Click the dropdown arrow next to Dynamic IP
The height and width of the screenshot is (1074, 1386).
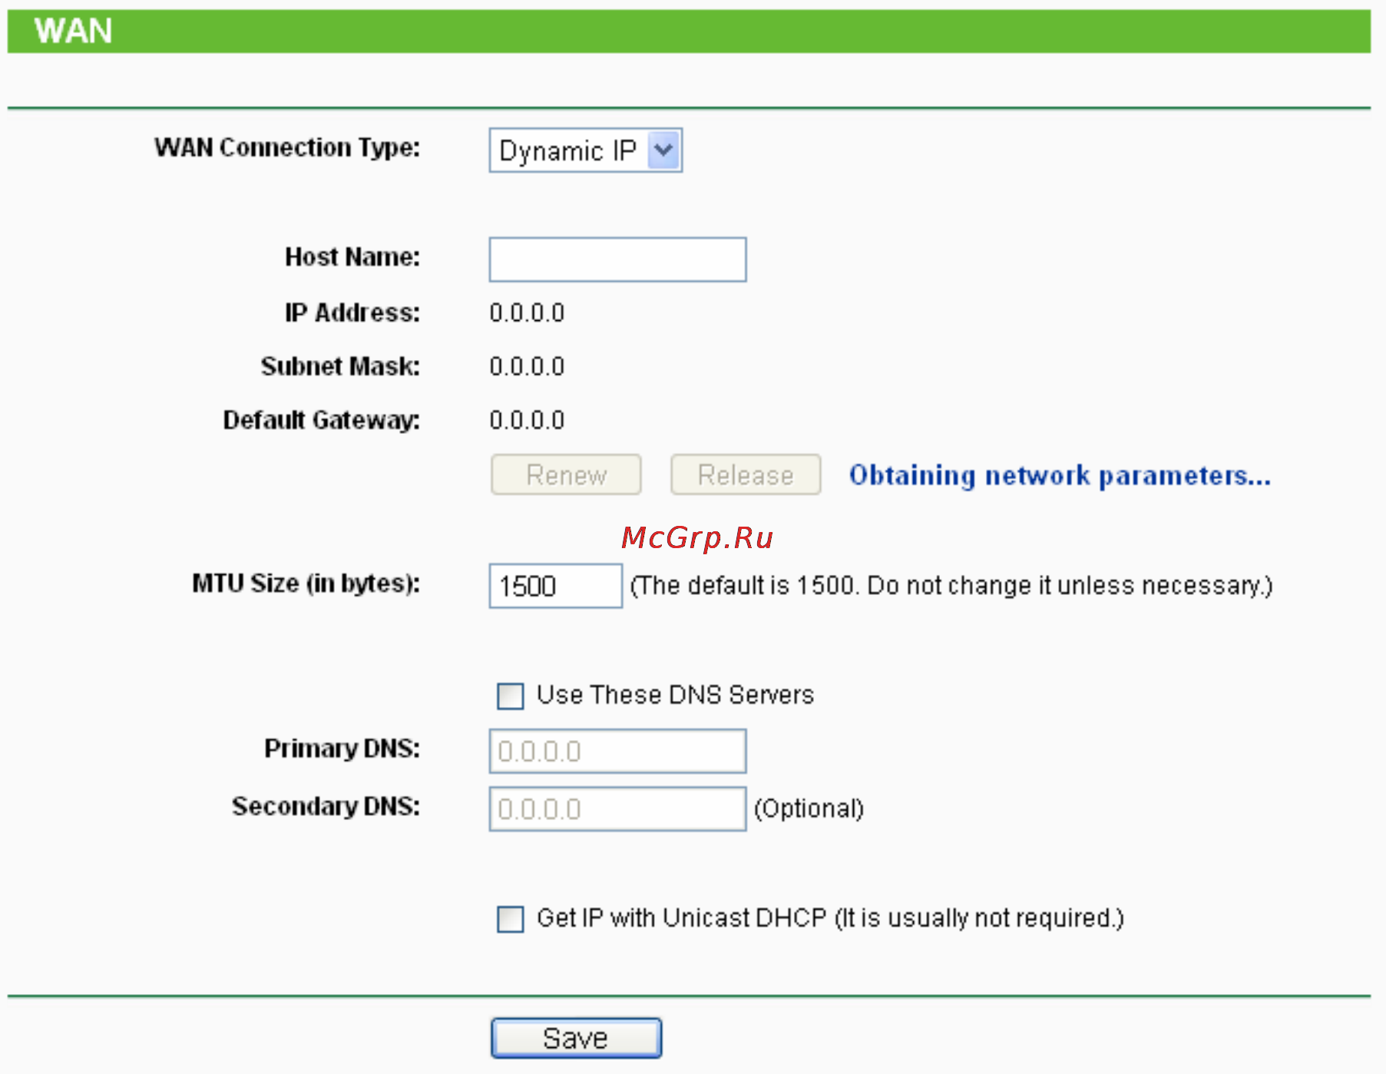[663, 150]
